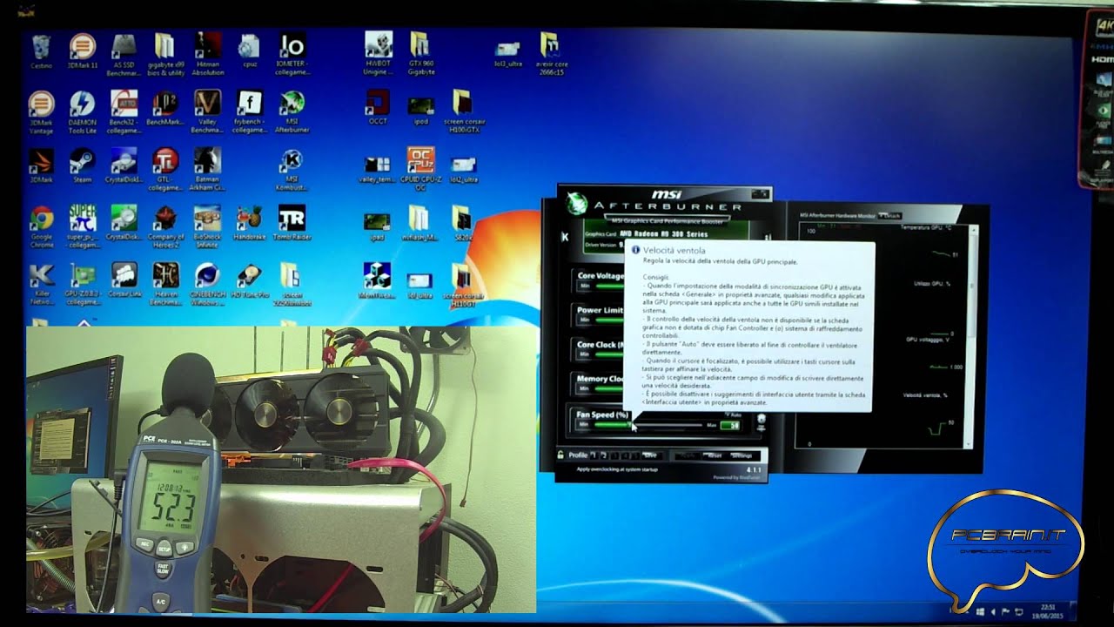Open the cpuz desktop icon
This screenshot has height=627, width=1114.
point(249,51)
